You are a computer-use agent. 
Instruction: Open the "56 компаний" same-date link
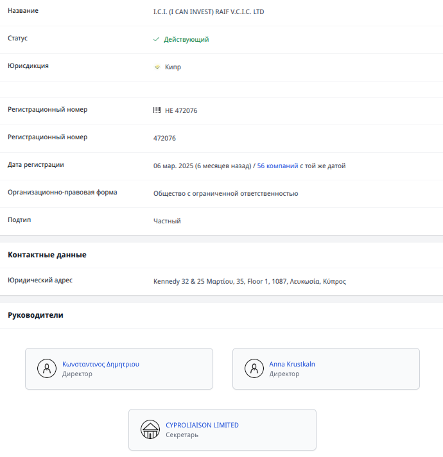(x=277, y=166)
